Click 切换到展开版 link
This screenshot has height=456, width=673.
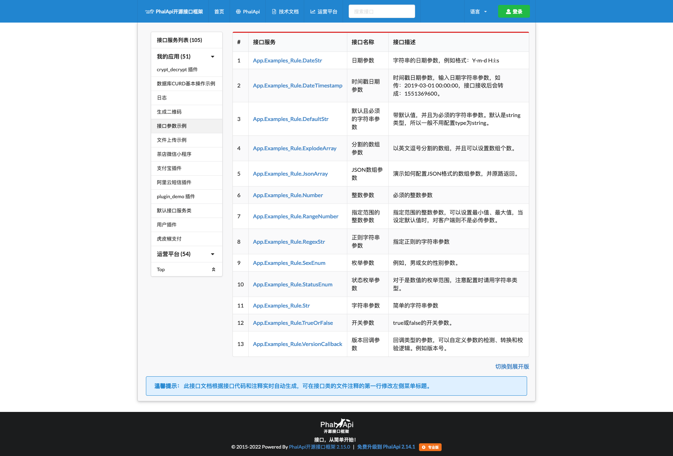click(512, 366)
